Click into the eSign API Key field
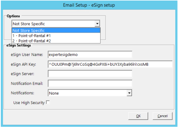The width and height of the screenshot is (178, 127). pyautogui.click(x=110, y=64)
